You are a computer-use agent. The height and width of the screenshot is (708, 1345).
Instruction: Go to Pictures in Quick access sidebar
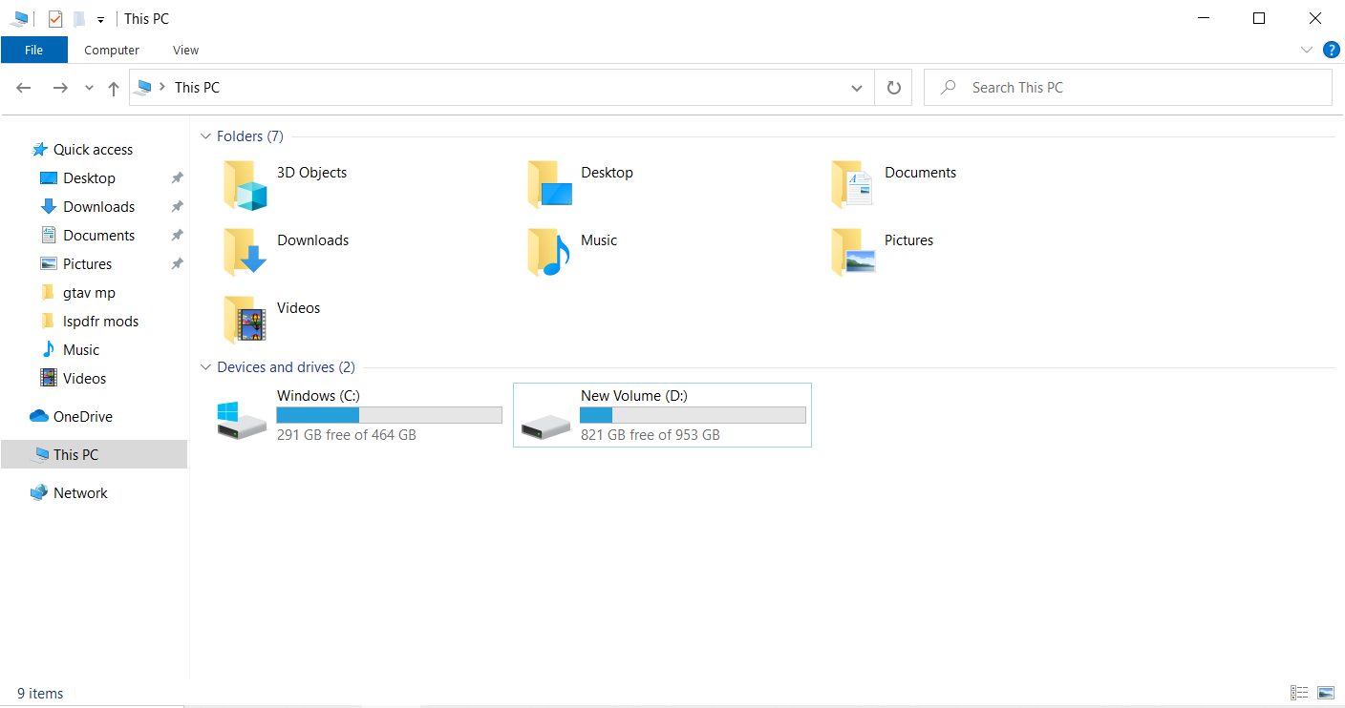(x=87, y=264)
